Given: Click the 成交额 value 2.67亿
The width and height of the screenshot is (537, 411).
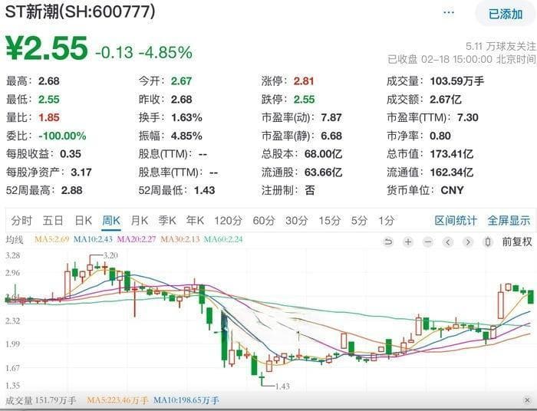Looking at the screenshot, I should pyautogui.click(x=445, y=100).
